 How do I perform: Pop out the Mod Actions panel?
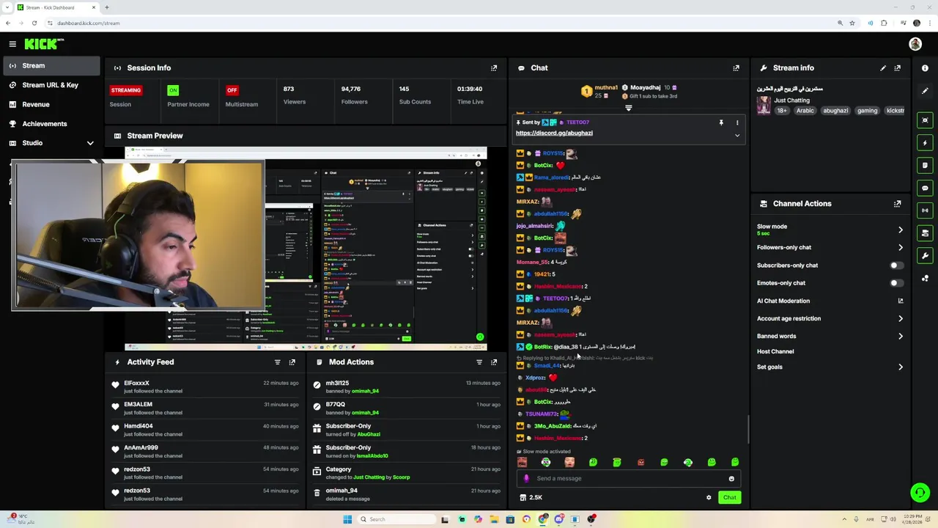point(494,362)
